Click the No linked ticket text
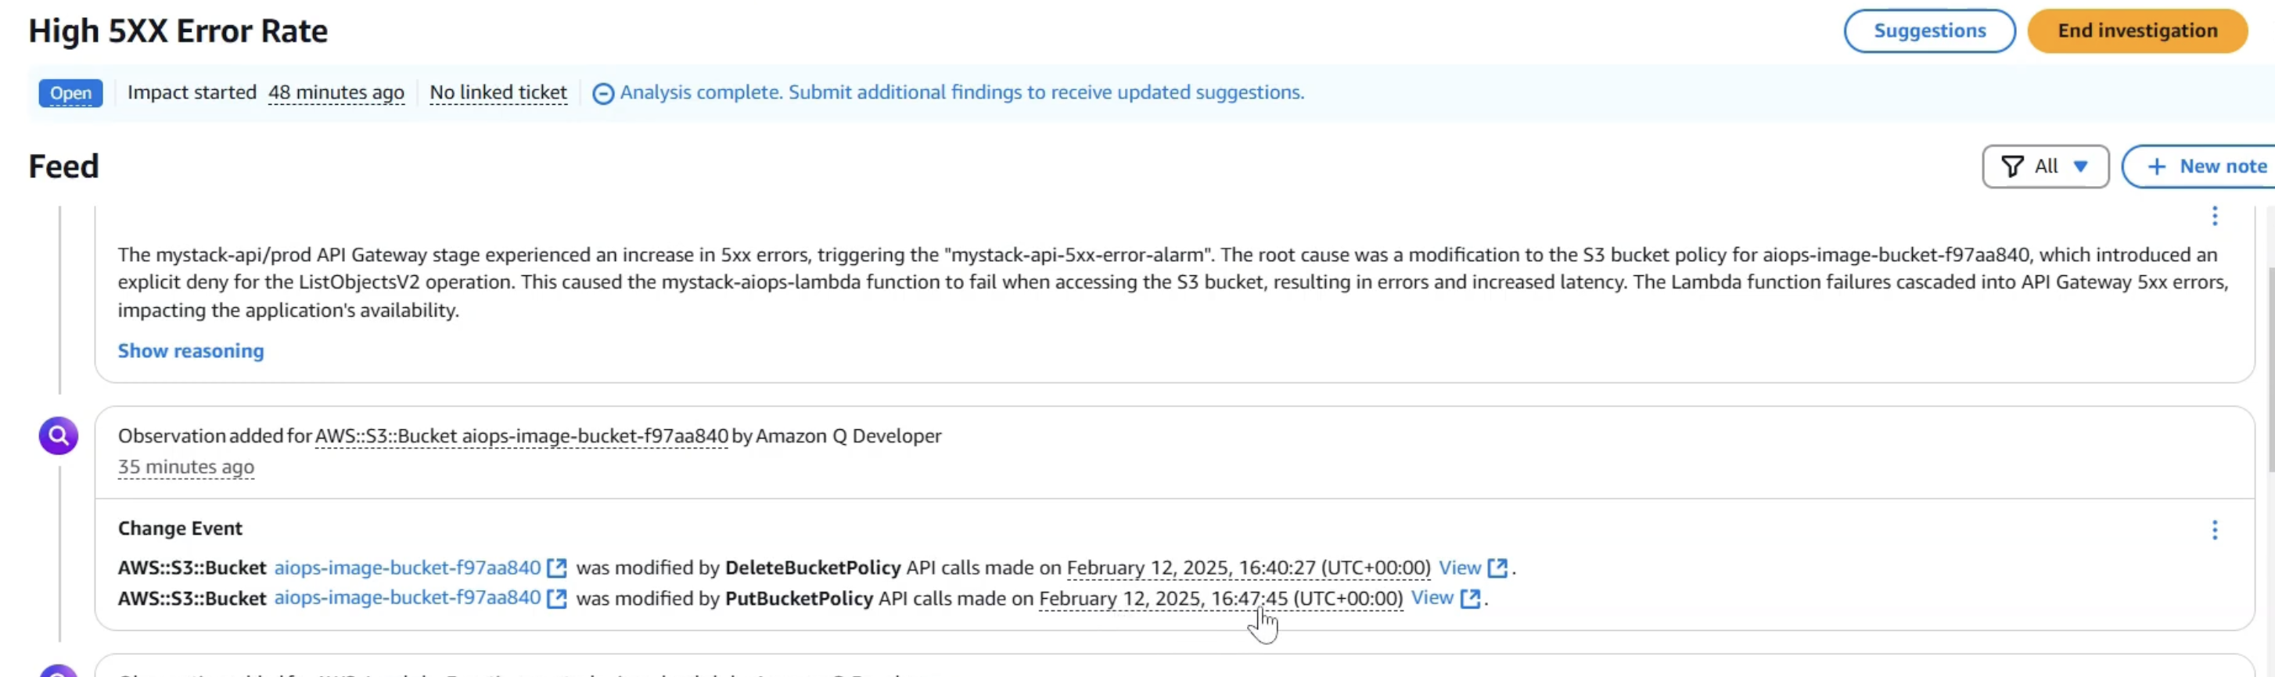 tap(498, 93)
